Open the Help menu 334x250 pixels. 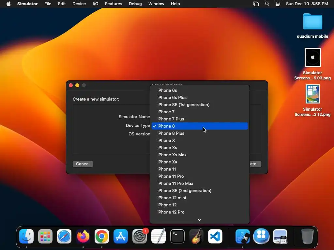[175, 4]
